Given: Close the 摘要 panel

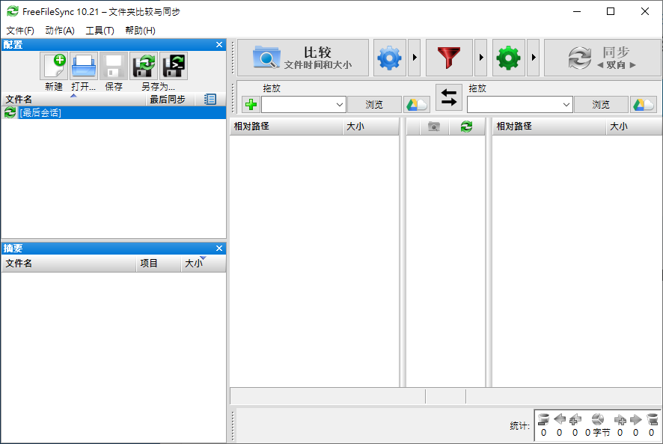Looking at the screenshot, I should pos(219,248).
